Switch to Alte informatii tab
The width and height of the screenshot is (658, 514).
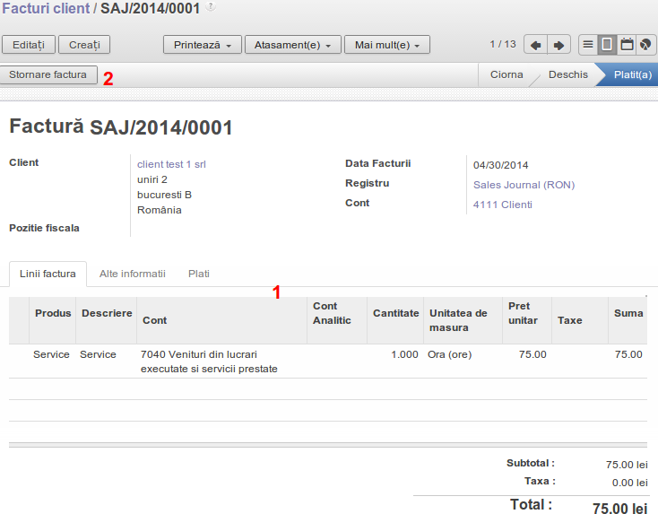(132, 274)
